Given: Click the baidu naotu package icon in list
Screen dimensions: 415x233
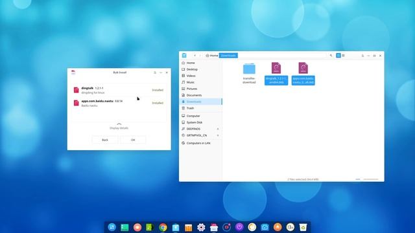Looking at the screenshot, I should click(x=77, y=103).
